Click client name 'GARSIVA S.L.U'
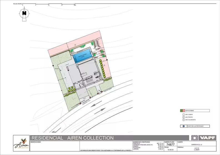This screenshot has height=155, width=220. [197, 145]
